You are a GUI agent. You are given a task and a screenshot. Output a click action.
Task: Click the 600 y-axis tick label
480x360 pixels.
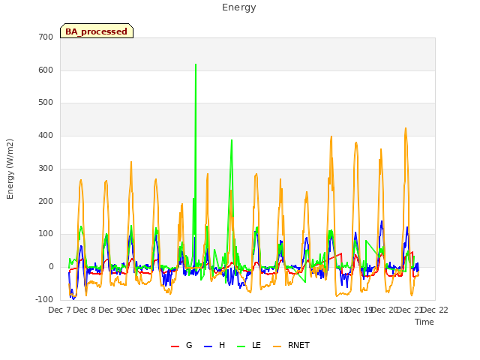coord(46,70)
